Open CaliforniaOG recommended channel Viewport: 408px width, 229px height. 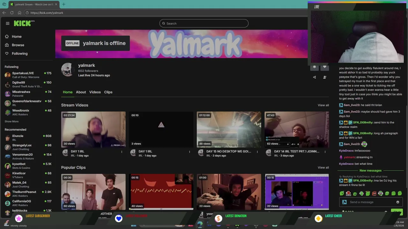pyautogui.click(x=28, y=203)
